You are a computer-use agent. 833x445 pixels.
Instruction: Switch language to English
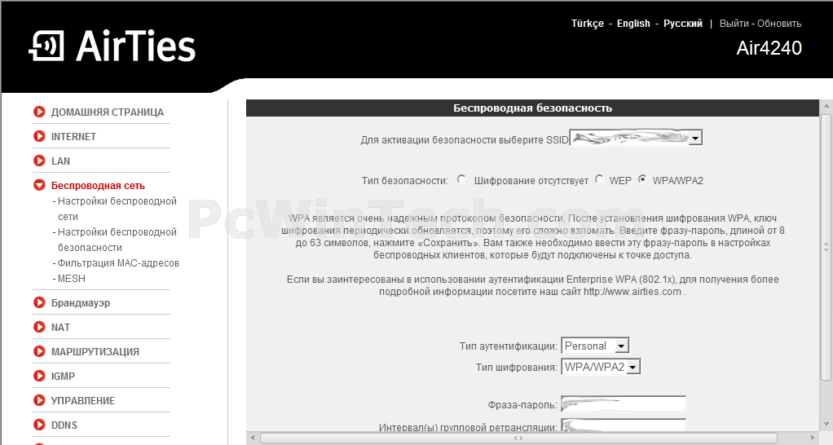pyautogui.click(x=633, y=24)
